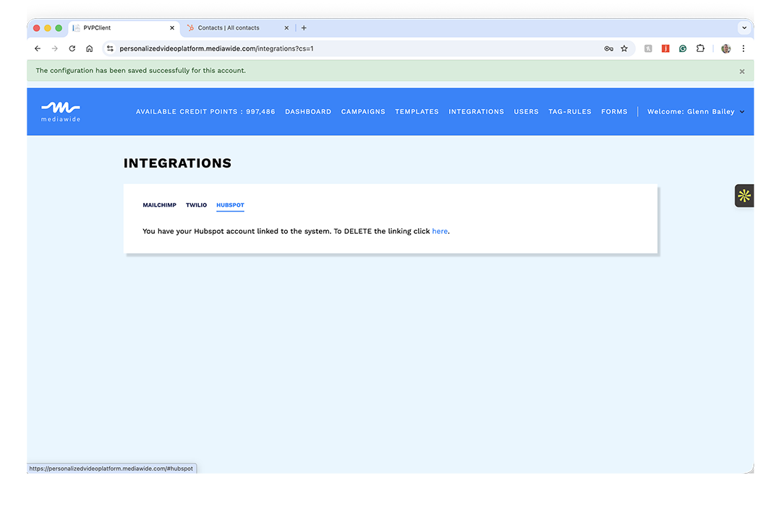
Task: Reload the current page
Action: pos(72,48)
